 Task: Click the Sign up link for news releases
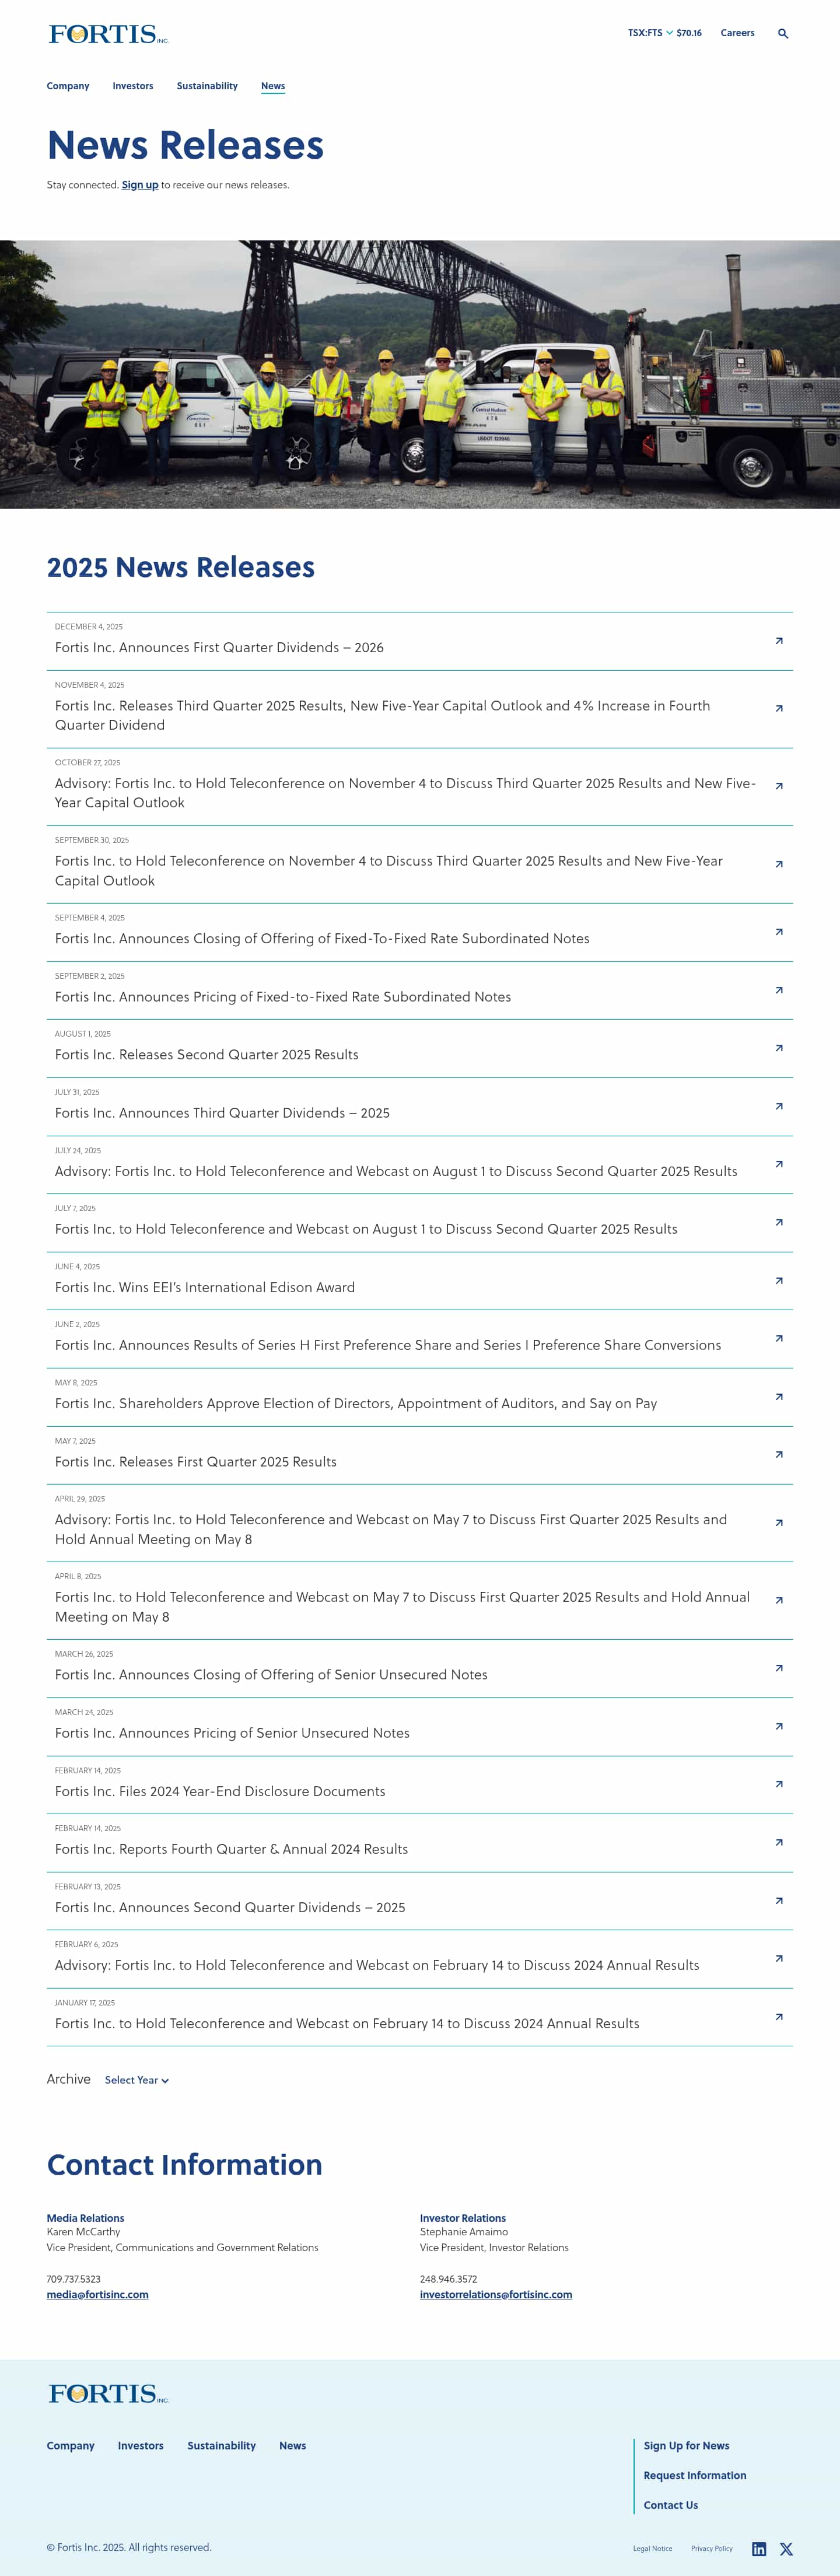pyautogui.click(x=140, y=185)
